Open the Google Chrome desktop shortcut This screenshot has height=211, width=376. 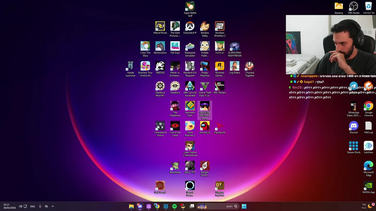[x=368, y=109]
